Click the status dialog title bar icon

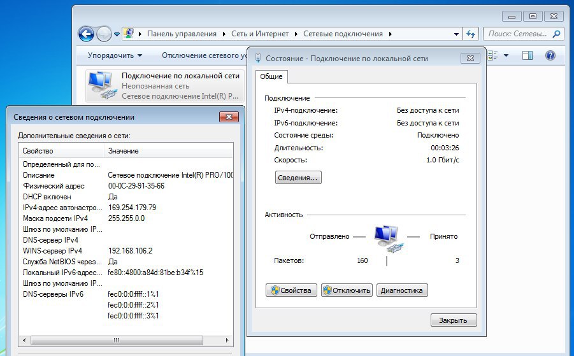(x=258, y=58)
